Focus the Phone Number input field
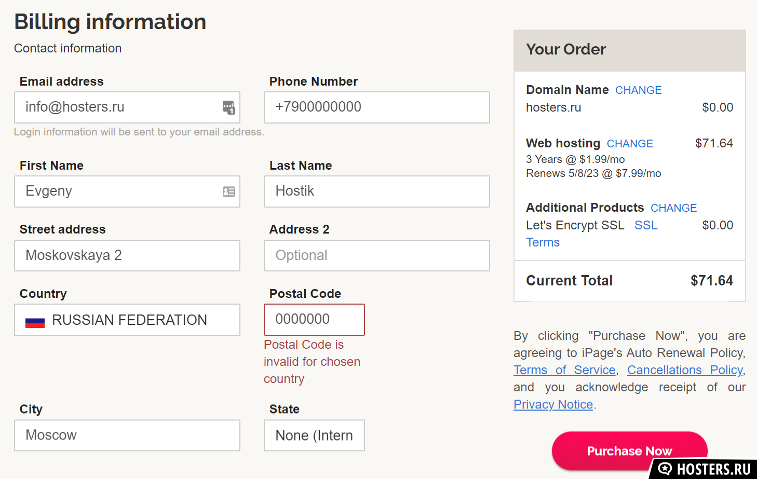Screen dimensions: 757x479 click(x=377, y=107)
